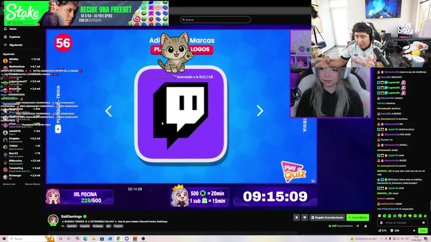Open Royz23 channel in sidebar
The height and width of the screenshot is (242, 431).
tap(21, 155)
